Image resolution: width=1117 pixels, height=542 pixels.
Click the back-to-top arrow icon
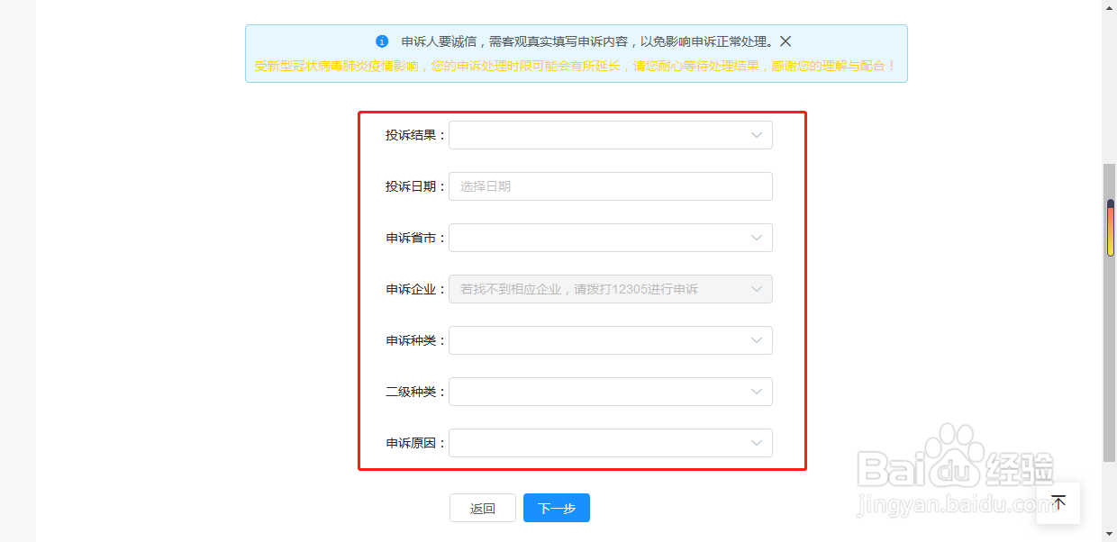coord(1058,502)
